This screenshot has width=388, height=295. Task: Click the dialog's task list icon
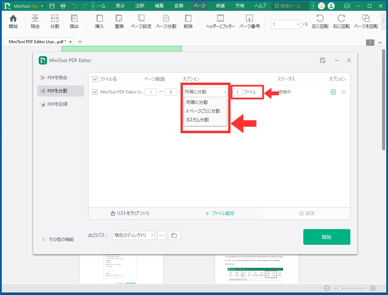(x=323, y=60)
